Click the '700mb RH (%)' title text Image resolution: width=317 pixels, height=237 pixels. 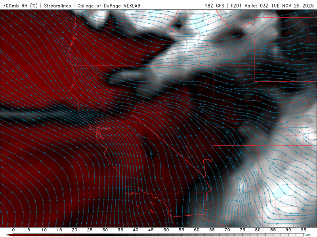(21, 6)
